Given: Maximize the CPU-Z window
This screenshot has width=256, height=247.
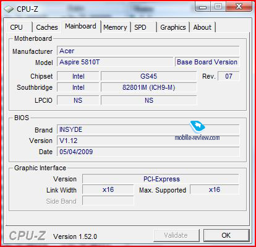Looking at the screenshot, I should (218, 7).
